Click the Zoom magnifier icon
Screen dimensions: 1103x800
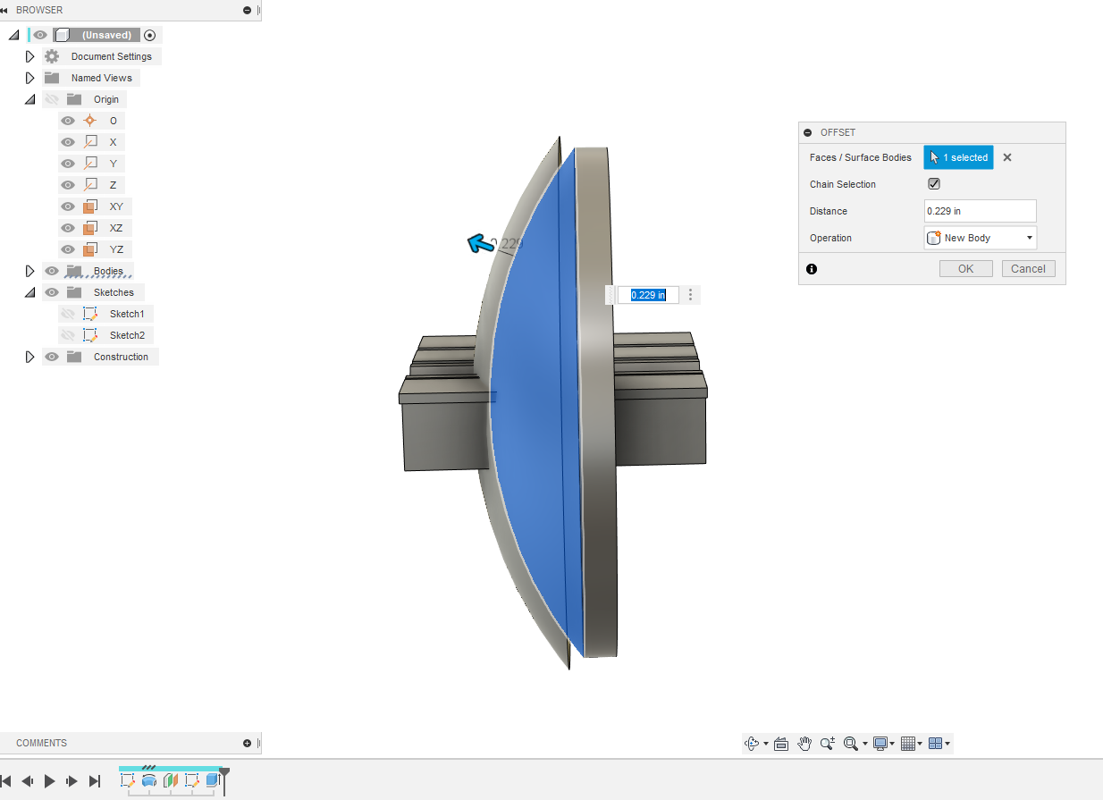point(827,743)
